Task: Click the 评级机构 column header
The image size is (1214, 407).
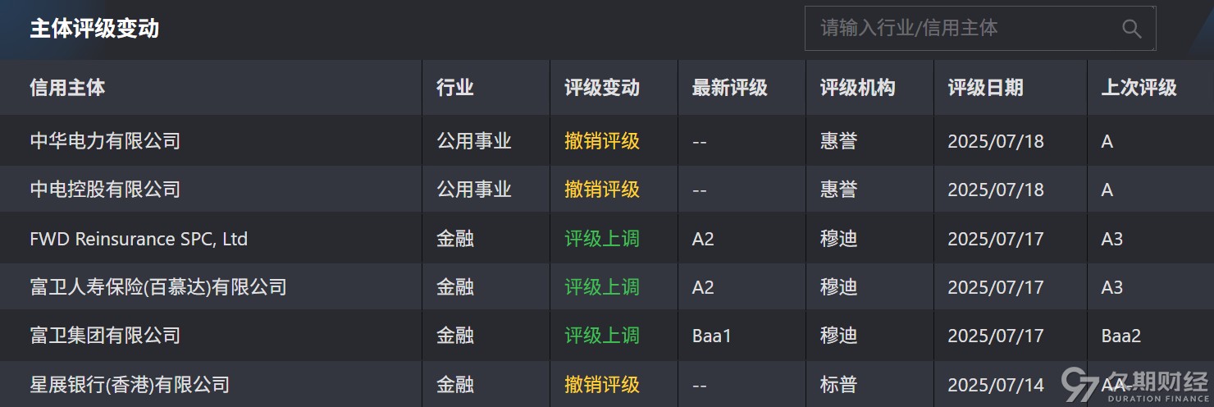Action: [857, 88]
